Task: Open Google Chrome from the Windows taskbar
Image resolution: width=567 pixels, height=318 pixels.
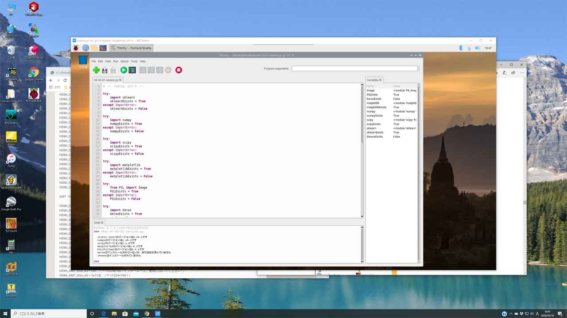Action: pos(147,314)
